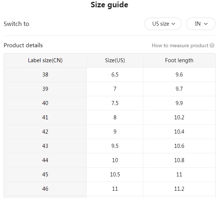Click the Foot length column header
Image resolution: width=220 pixels, height=198 pixels.
pos(179,60)
